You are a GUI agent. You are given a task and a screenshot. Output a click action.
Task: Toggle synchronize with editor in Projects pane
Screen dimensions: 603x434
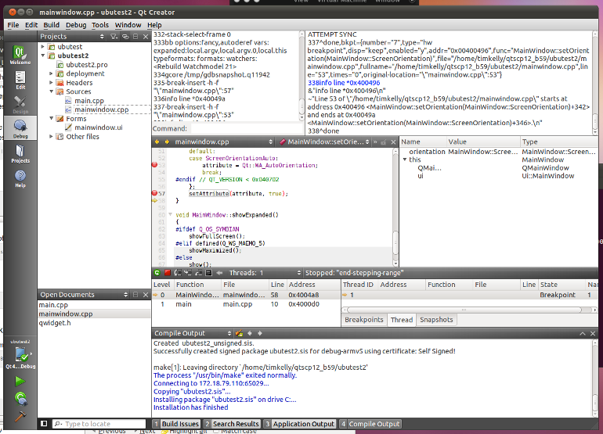(x=125, y=37)
